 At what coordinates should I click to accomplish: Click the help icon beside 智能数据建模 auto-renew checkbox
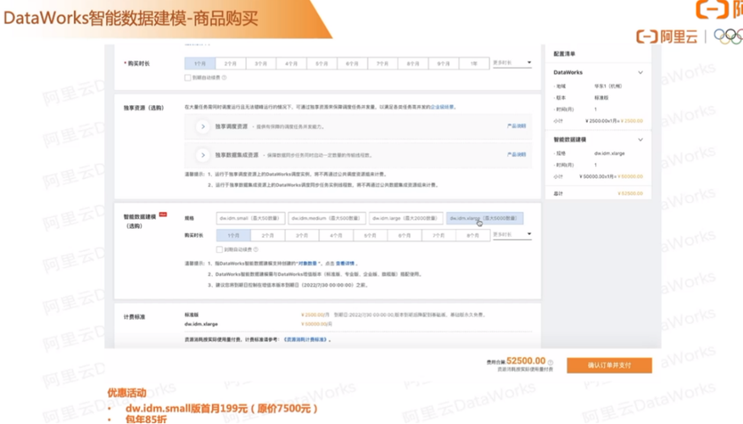(x=256, y=249)
